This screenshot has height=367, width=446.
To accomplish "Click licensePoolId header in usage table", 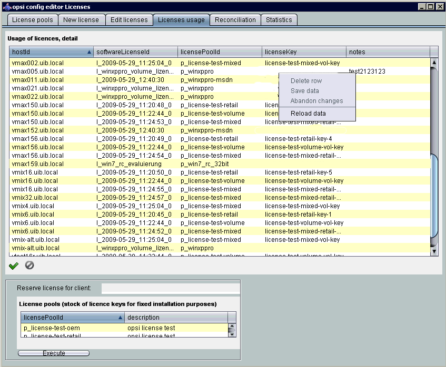I will tap(220, 52).
